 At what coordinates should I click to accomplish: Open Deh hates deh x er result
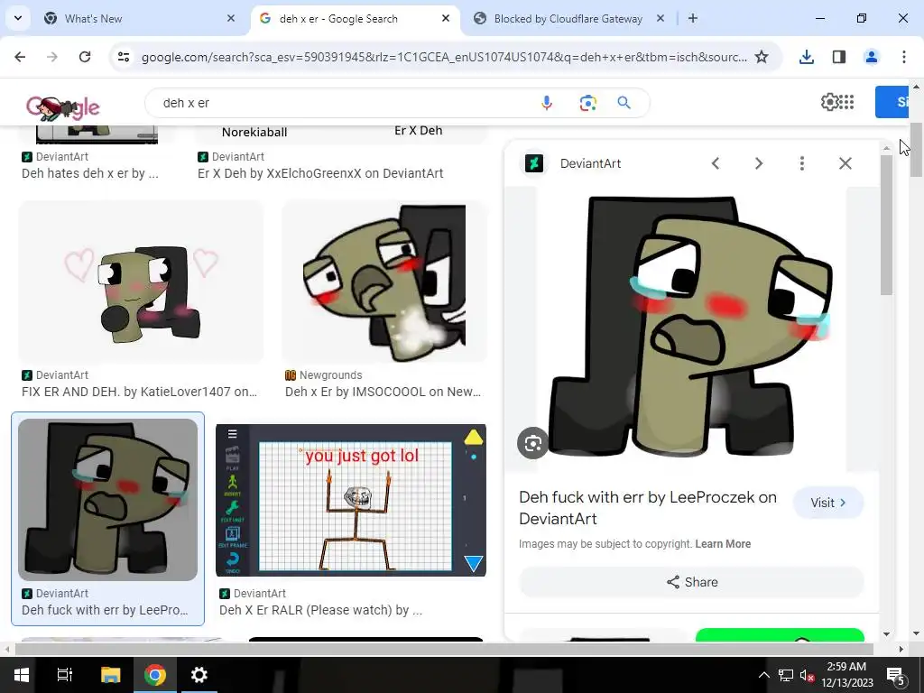[90, 173]
